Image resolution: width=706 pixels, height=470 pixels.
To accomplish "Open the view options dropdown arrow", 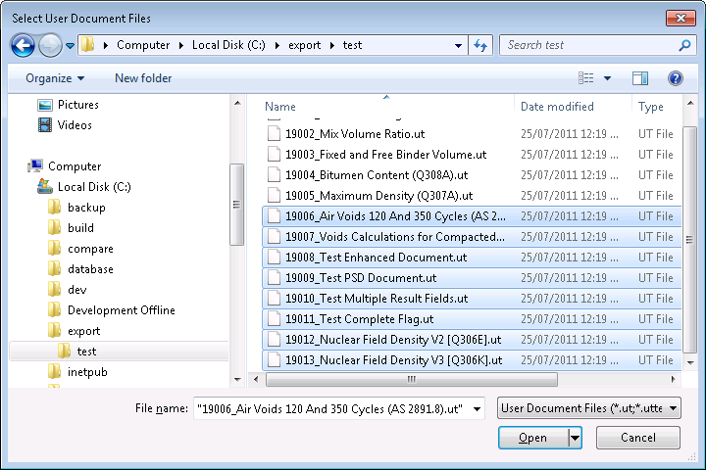I will [607, 78].
